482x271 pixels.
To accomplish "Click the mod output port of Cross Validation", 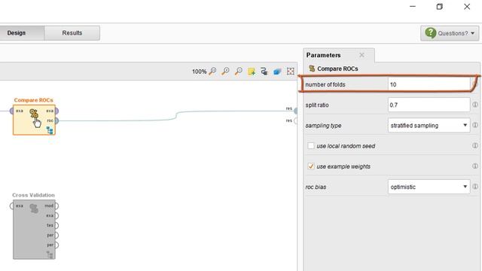I will [x=56, y=206].
